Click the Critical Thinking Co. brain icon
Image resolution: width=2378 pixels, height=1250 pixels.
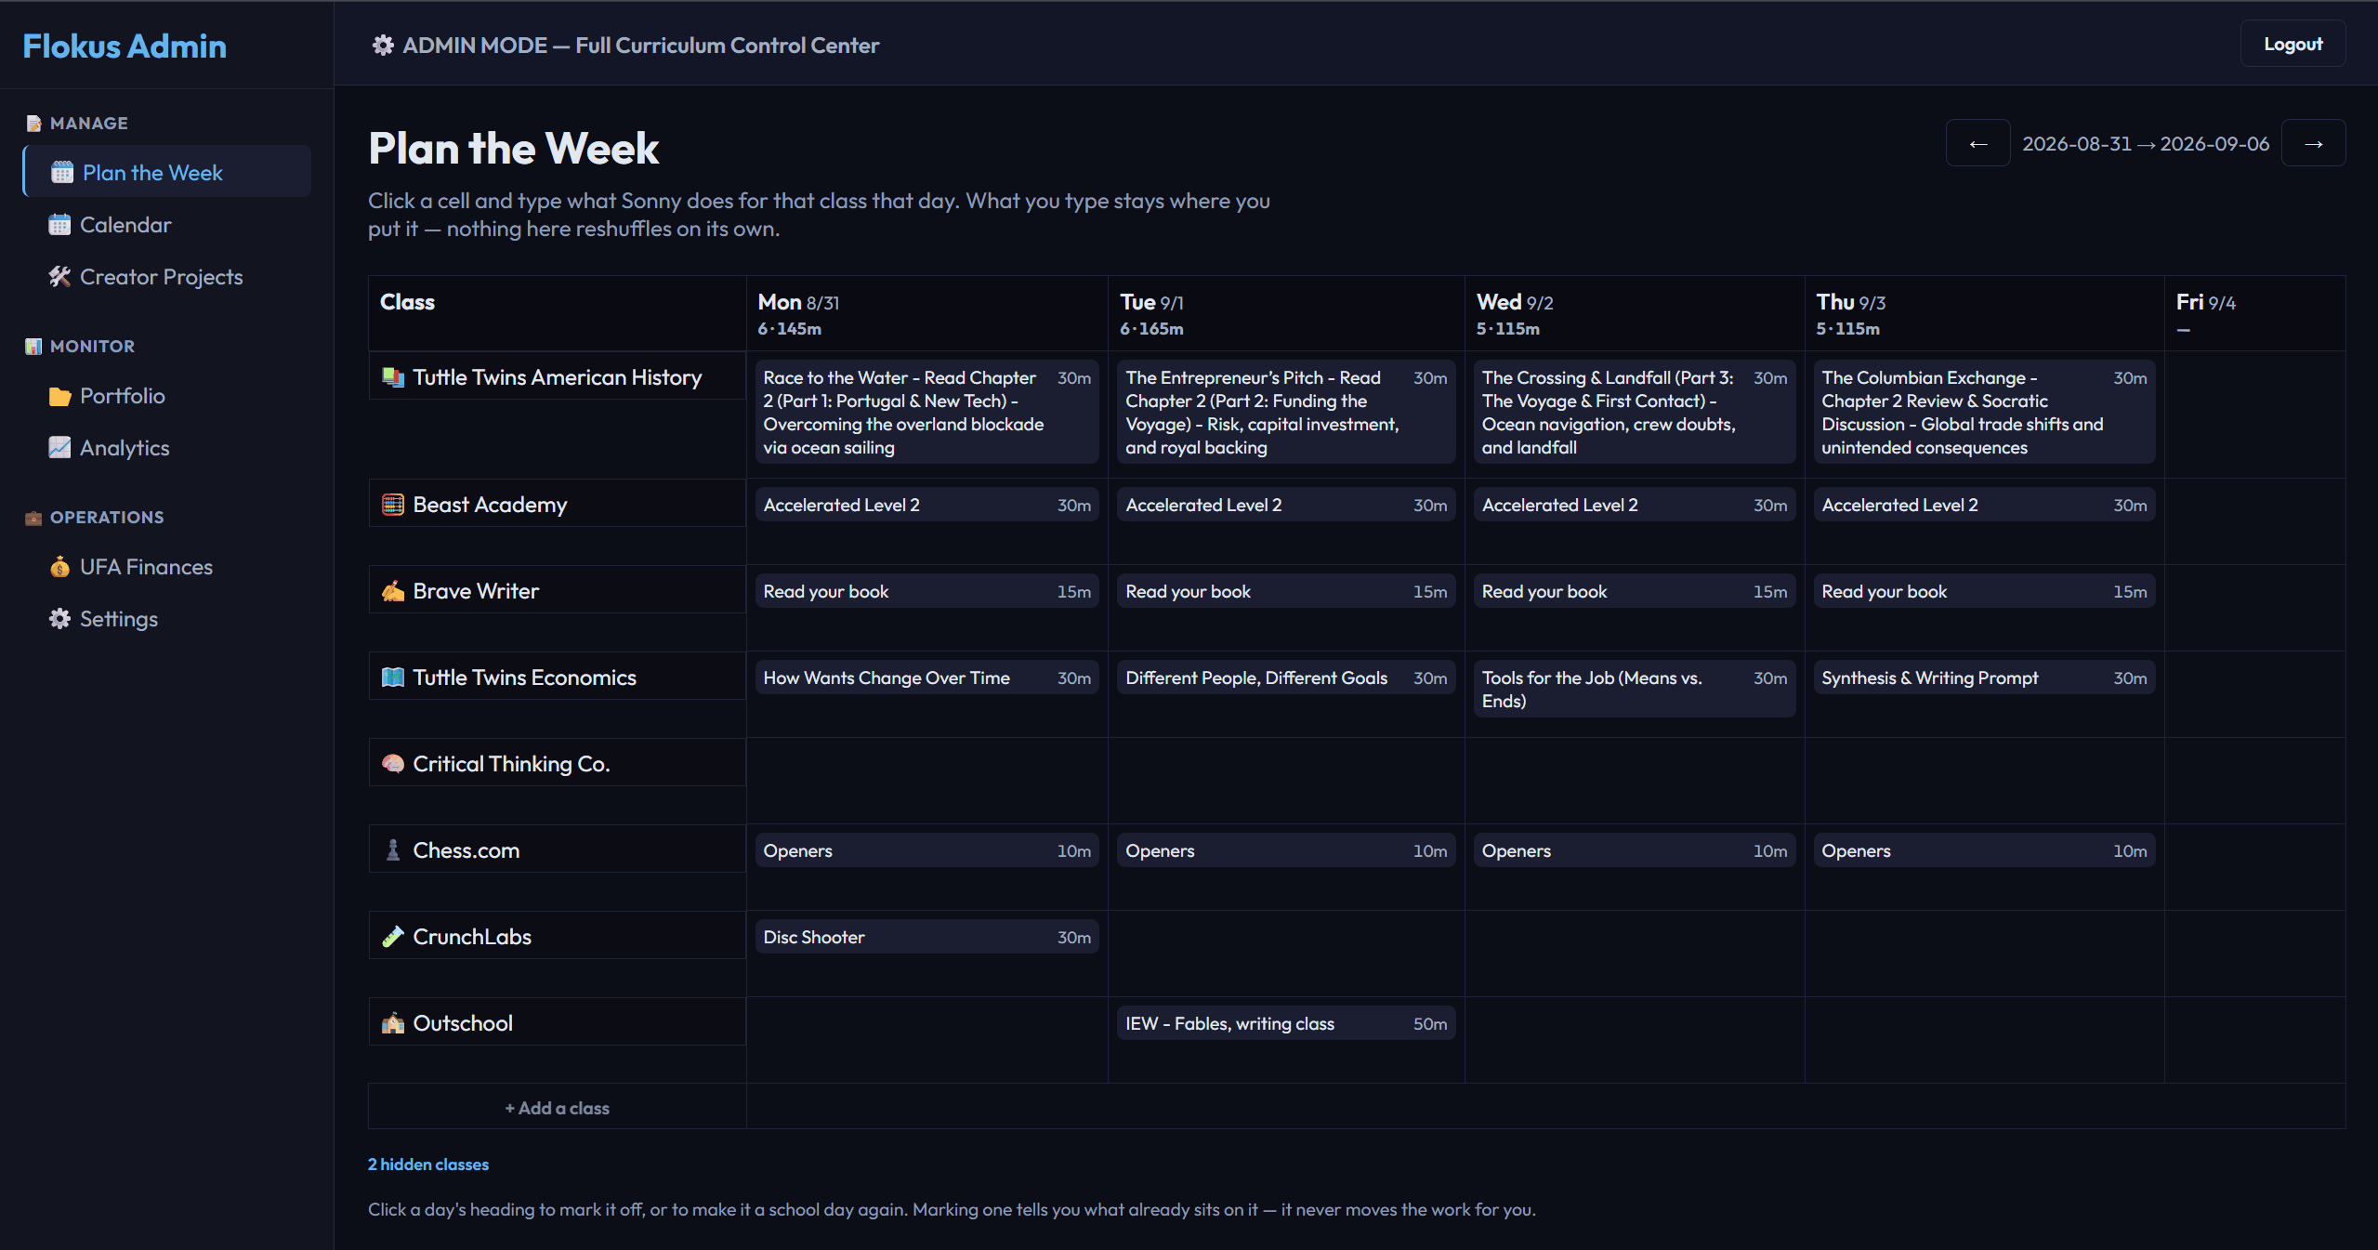393,763
